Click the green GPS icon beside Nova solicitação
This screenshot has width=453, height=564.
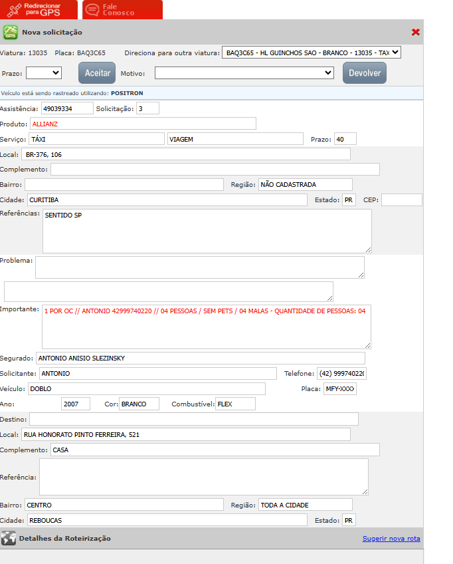10,32
